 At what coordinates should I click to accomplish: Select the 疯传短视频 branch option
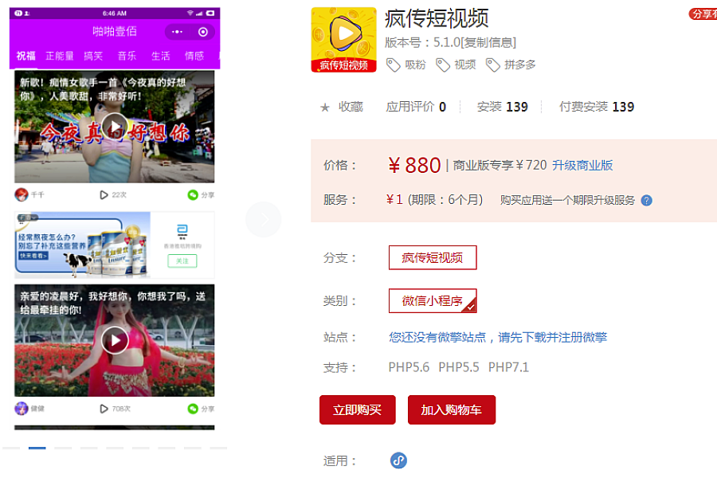433,257
